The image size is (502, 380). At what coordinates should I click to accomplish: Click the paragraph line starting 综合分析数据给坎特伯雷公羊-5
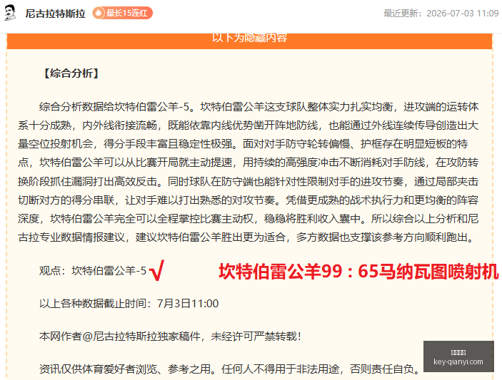(x=258, y=106)
